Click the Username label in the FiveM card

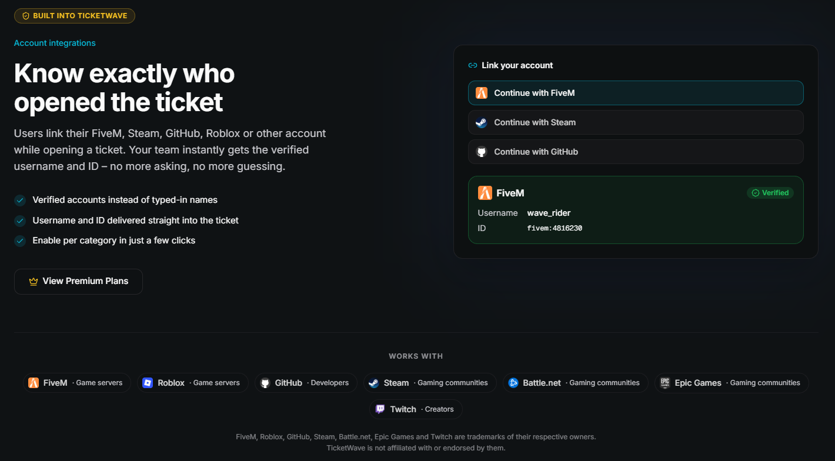point(497,213)
